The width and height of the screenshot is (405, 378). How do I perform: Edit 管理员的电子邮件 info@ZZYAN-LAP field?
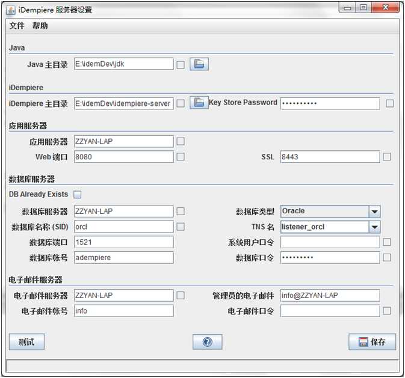[x=330, y=296]
